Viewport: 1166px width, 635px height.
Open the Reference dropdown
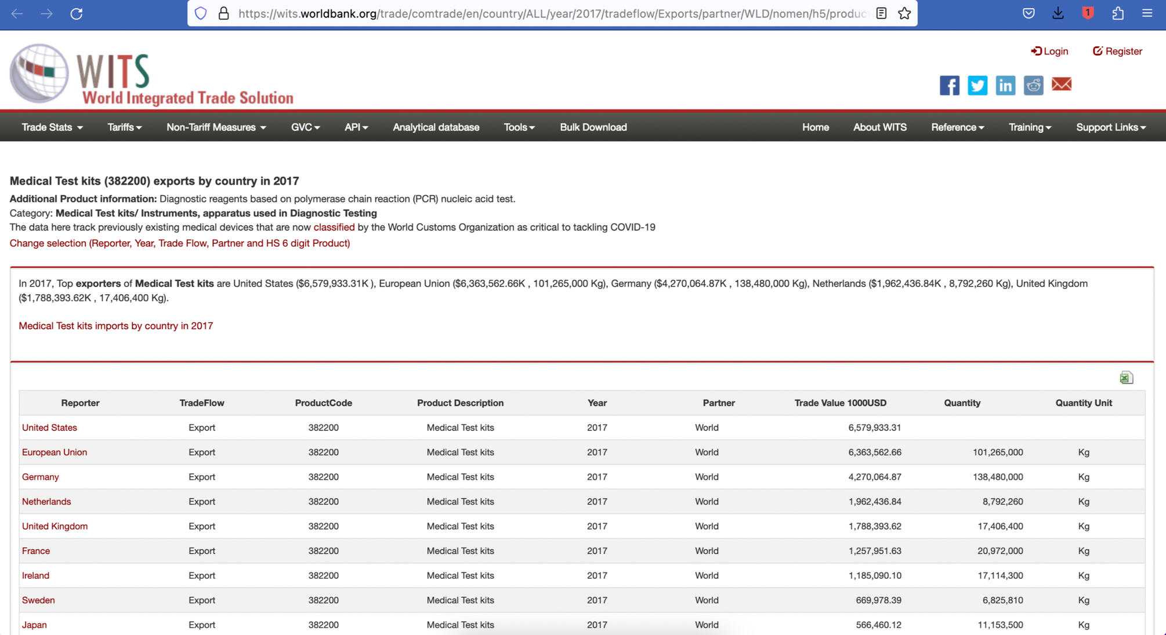coord(957,127)
